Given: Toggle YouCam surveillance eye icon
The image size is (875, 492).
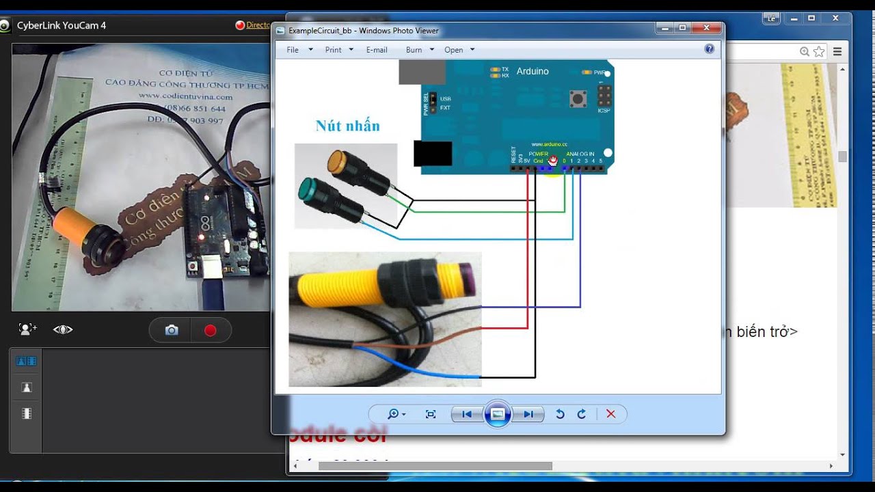Looking at the screenshot, I should coord(63,329).
